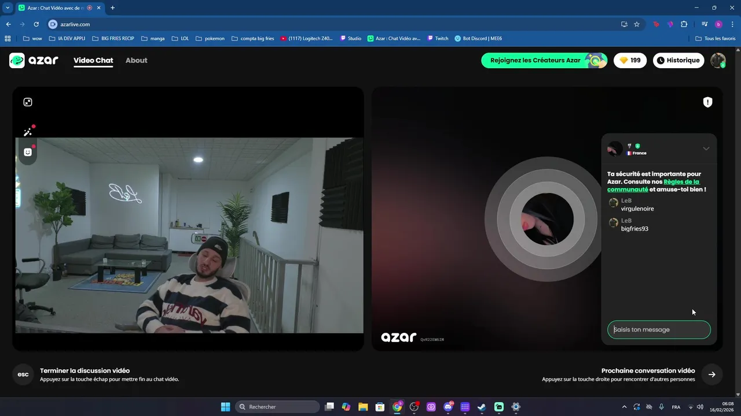Open File Explorer from the taskbar
The image size is (741, 416).
click(x=363, y=407)
